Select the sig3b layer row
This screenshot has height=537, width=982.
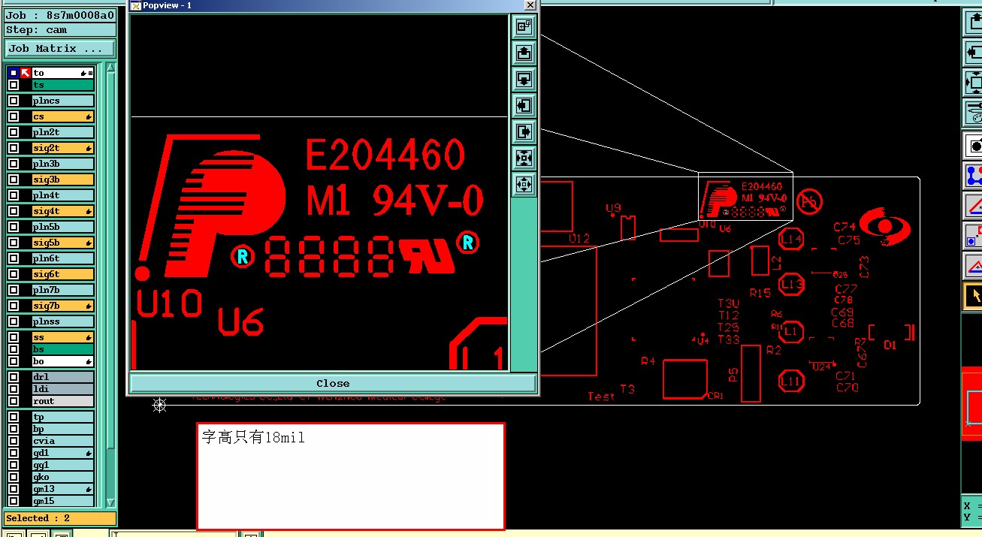tap(62, 180)
